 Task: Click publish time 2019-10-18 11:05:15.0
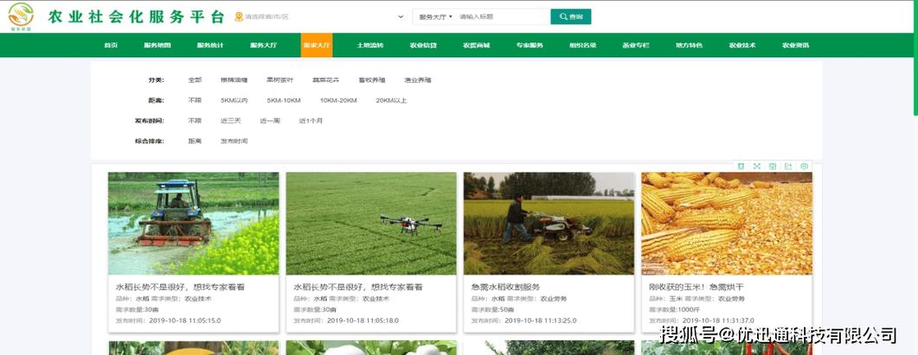point(185,320)
